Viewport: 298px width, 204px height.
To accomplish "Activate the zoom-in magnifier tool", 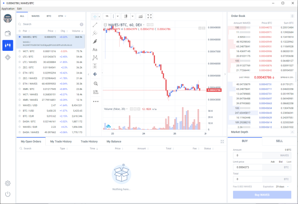I will (96, 84).
